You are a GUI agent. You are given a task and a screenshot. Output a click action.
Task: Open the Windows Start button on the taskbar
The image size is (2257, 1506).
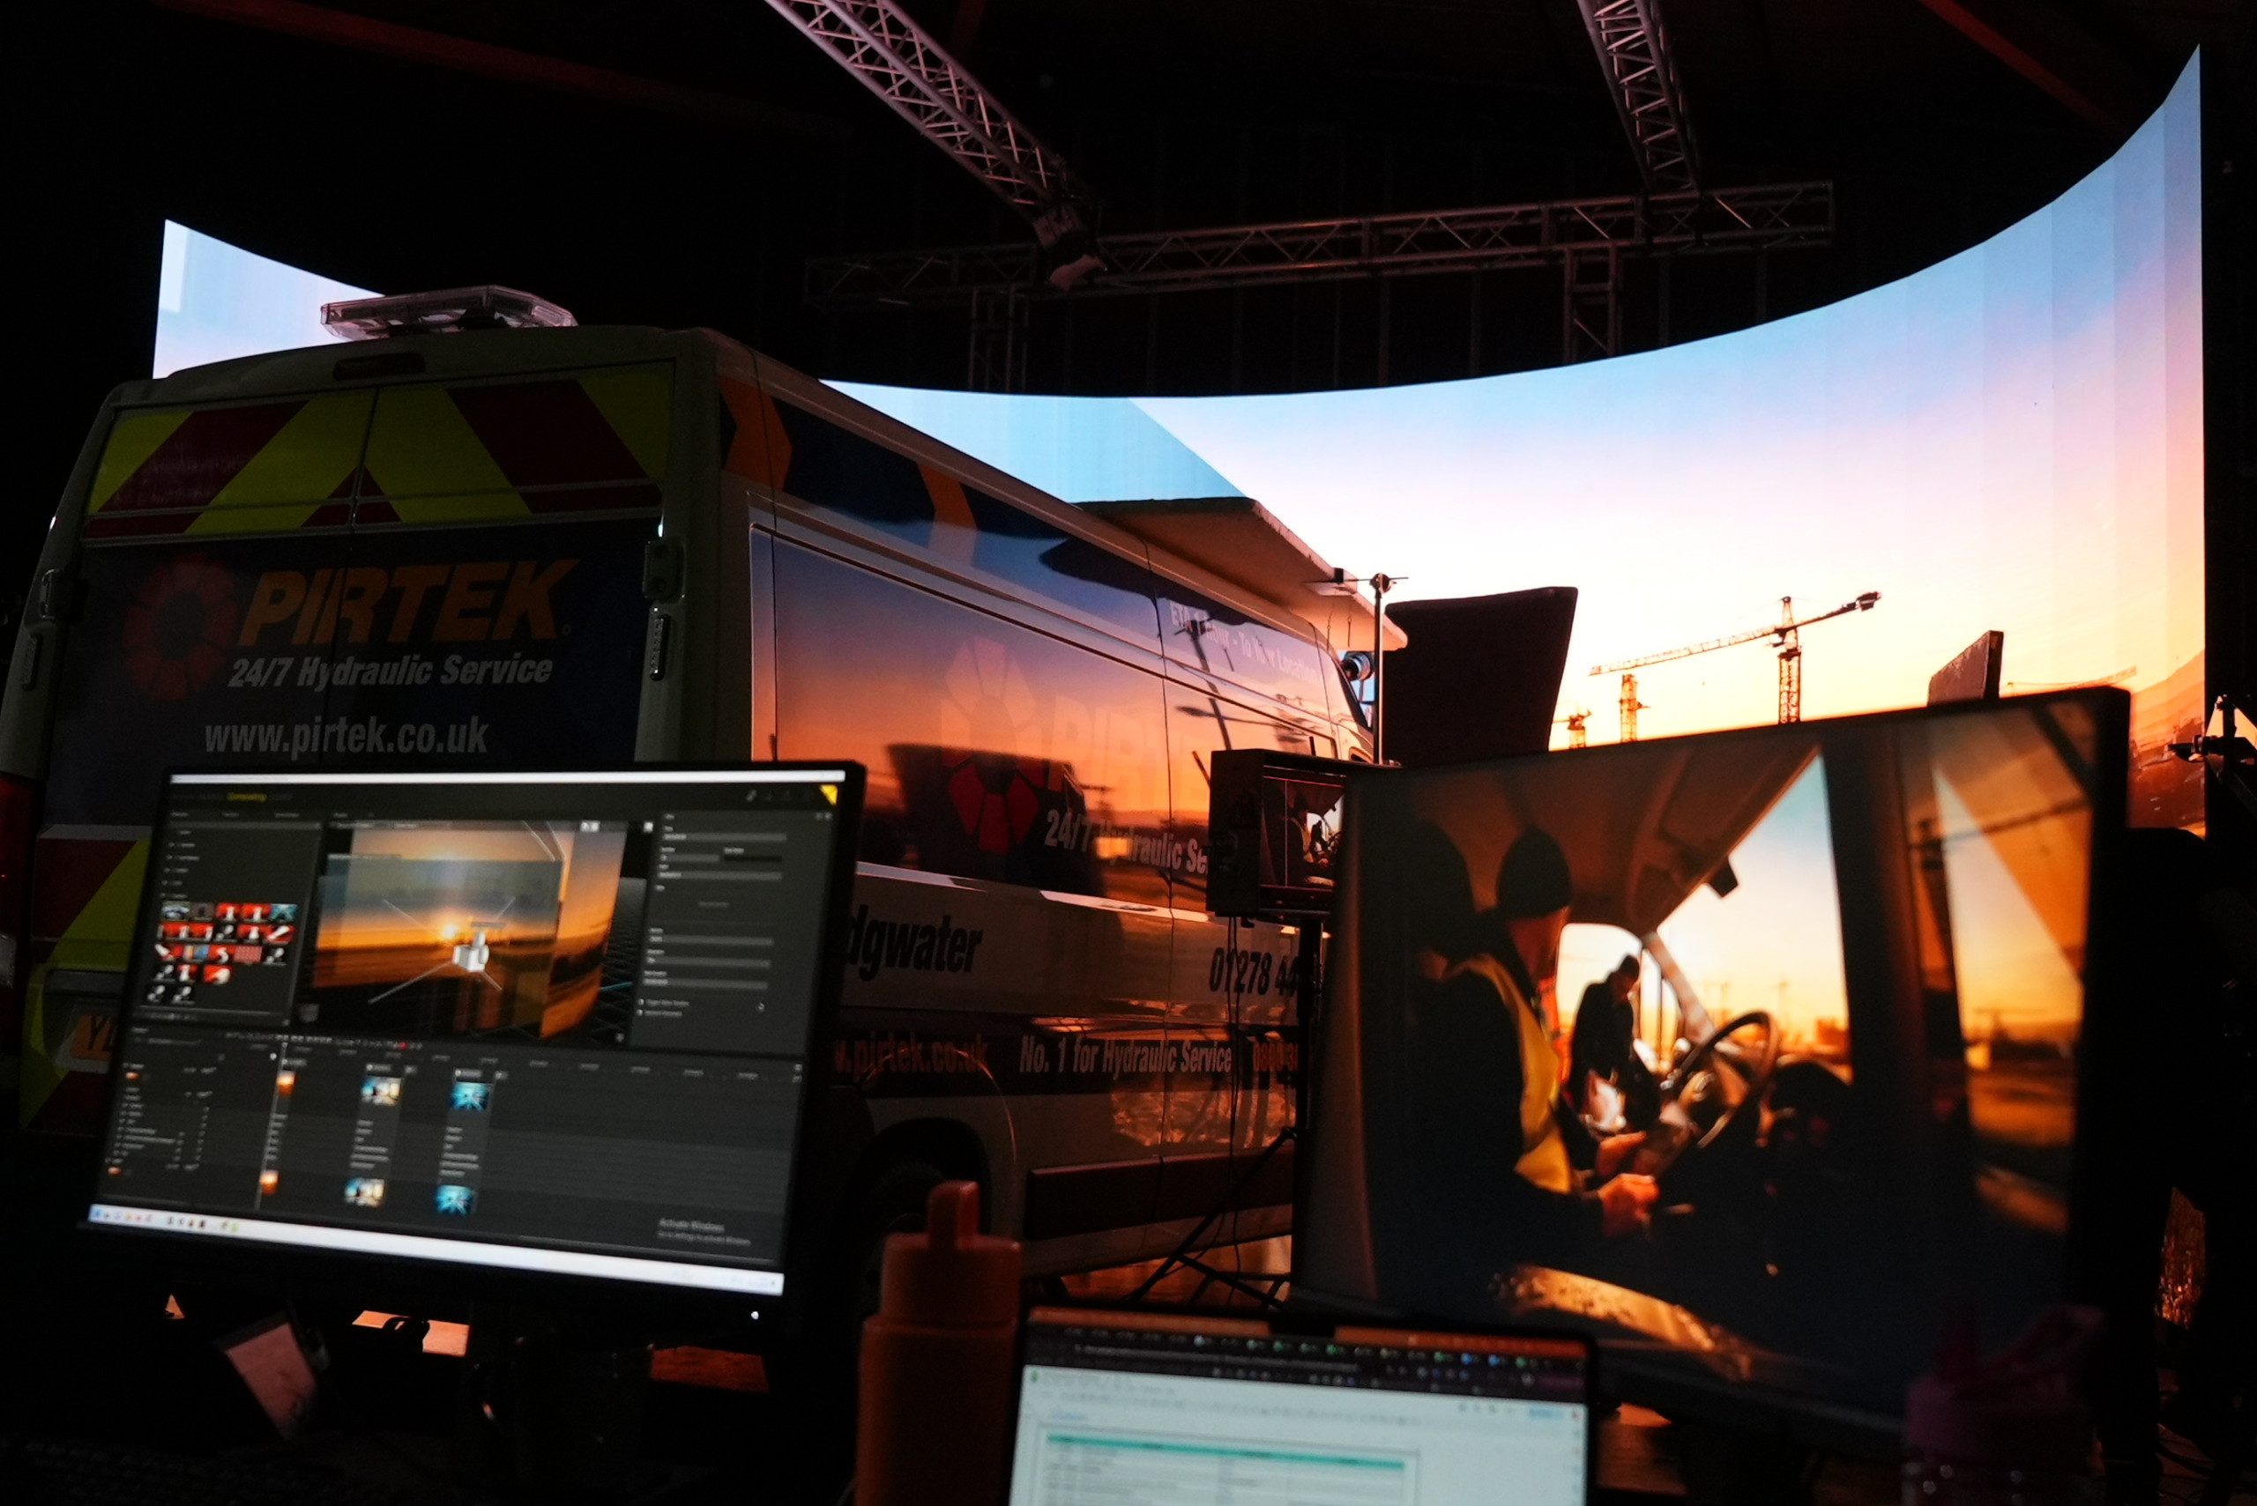click(98, 1214)
